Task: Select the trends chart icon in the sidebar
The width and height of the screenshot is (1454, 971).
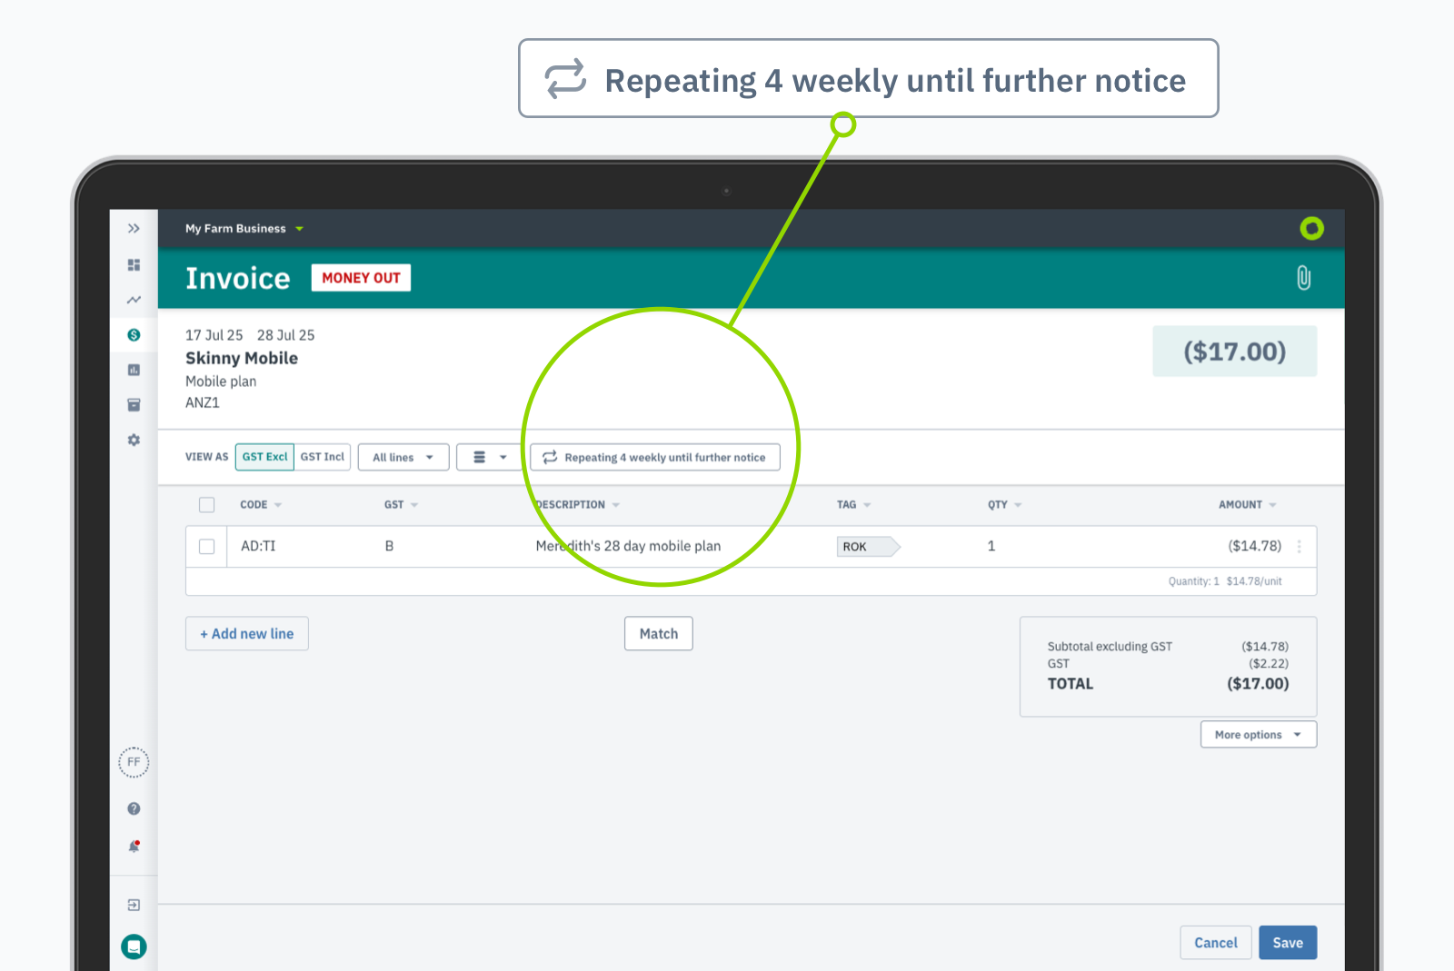Action: tap(134, 300)
